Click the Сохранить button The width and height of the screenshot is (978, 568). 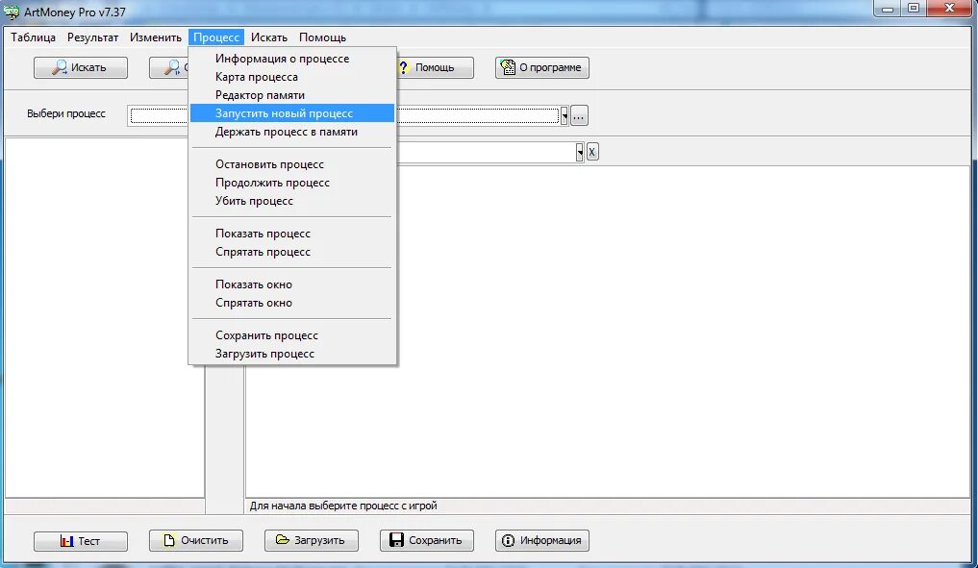click(x=427, y=540)
